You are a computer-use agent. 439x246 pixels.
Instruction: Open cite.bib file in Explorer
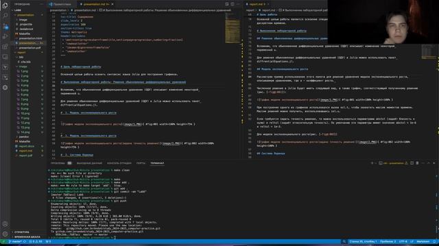click(x=25, y=61)
